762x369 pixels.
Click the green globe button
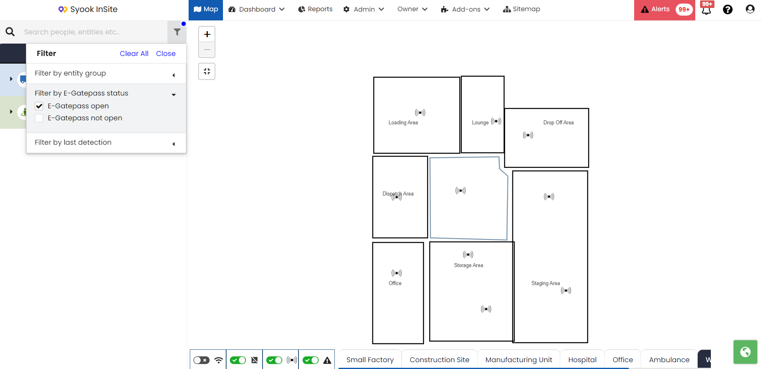745,352
